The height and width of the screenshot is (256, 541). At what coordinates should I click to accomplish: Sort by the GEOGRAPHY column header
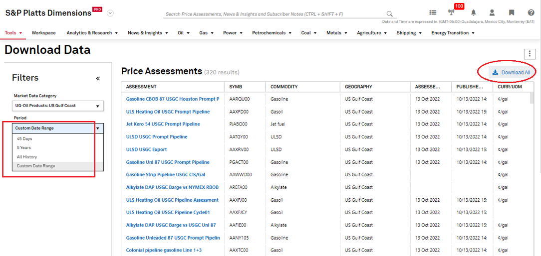[x=358, y=87]
